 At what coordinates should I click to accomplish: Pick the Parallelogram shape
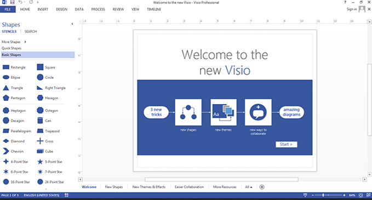click(x=6, y=131)
